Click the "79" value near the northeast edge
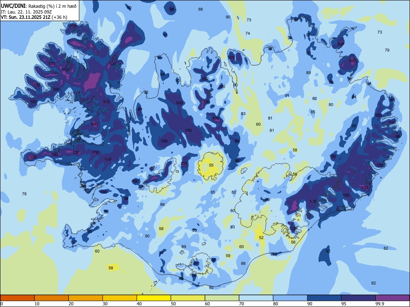 coord(387,50)
